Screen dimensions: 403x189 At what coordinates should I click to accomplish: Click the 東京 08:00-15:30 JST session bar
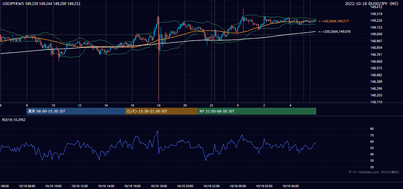76,111
